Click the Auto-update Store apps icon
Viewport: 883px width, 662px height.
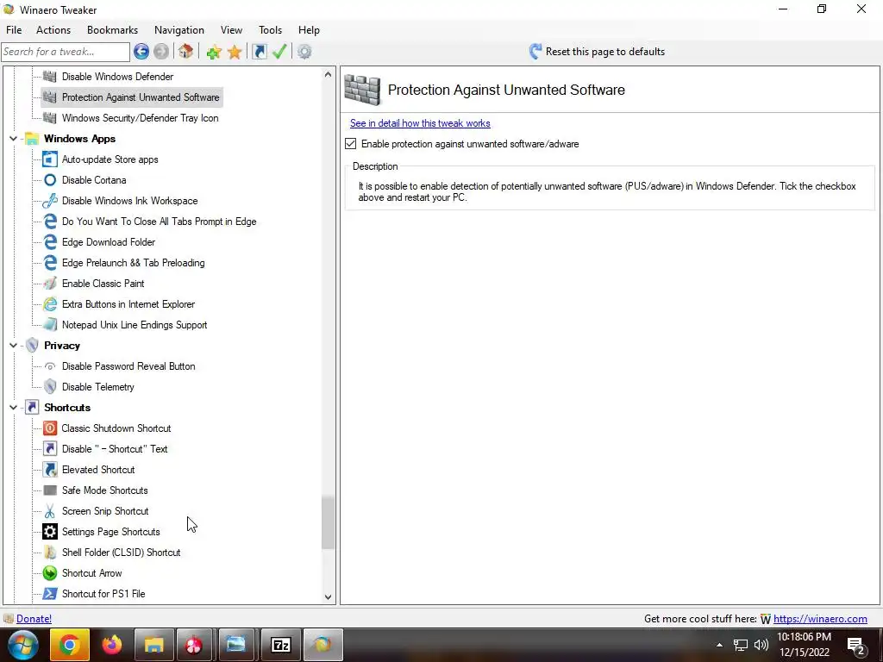(x=50, y=159)
